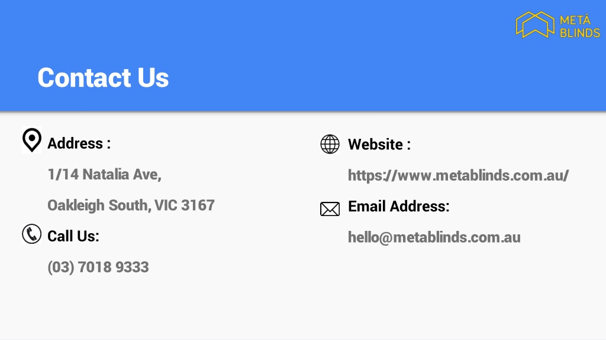
Task: Click the Email Address label
Action: click(399, 206)
